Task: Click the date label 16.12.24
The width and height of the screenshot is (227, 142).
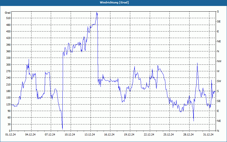Action: [109, 135]
